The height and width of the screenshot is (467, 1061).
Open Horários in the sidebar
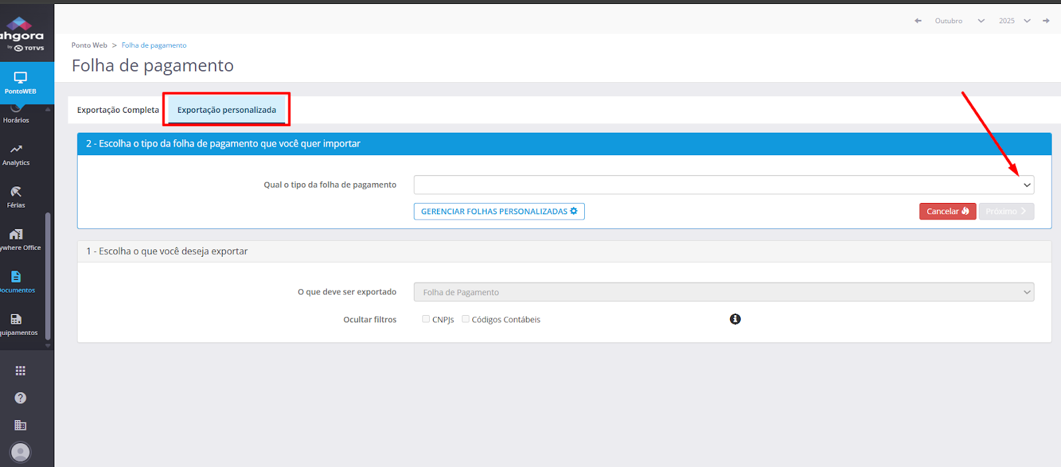tap(17, 115)
